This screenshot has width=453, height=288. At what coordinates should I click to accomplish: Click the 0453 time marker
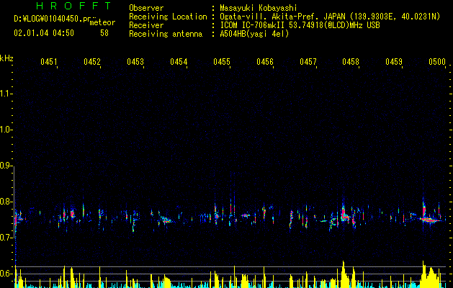click(135, 62)
